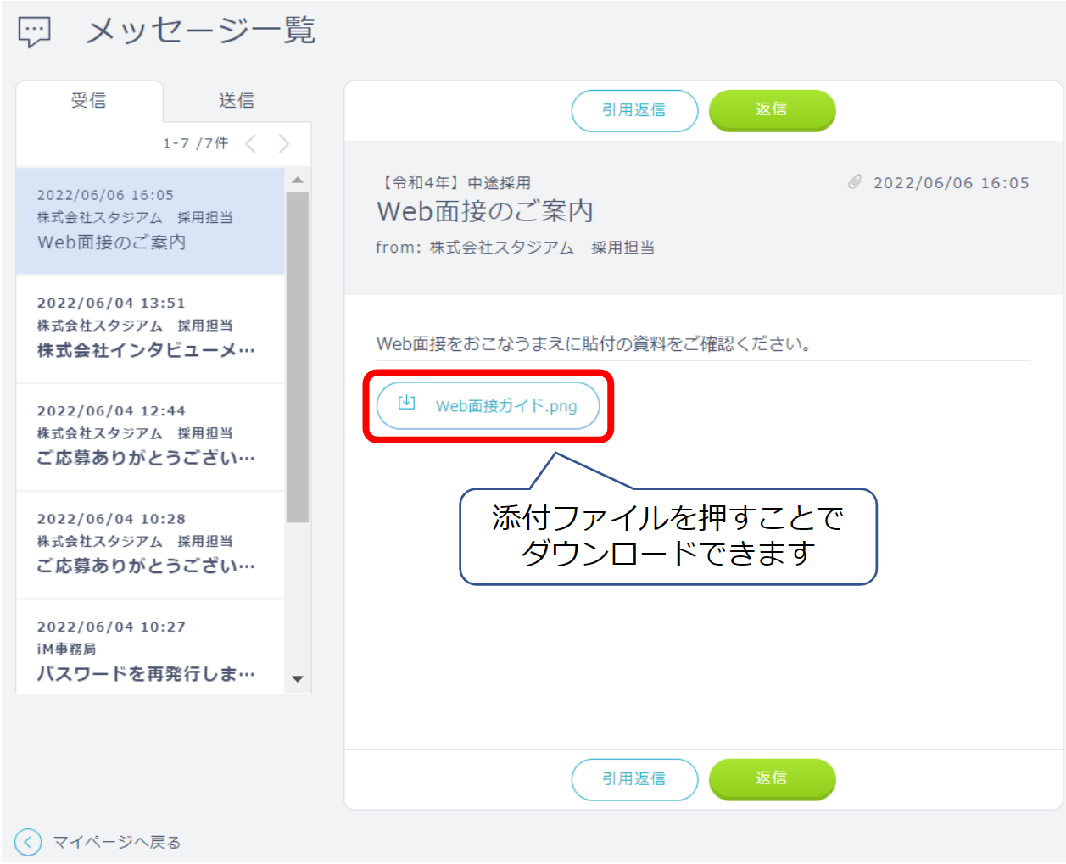Screen dimensions: 1066x864
Task: Click the bottom green 返信 button
Action: tap(772, 779)
